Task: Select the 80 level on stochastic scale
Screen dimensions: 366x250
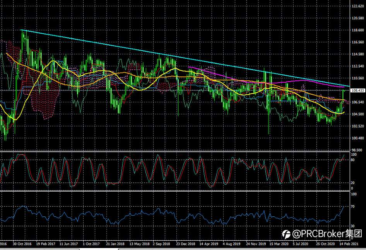Action: (x=353, y=160)
